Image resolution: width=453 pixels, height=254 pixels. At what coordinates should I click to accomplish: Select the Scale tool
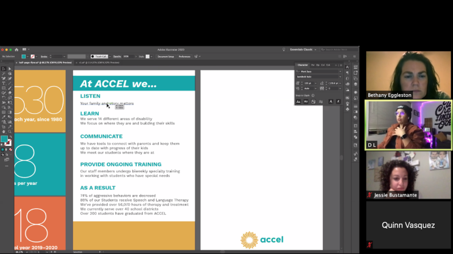coord(10,97)
